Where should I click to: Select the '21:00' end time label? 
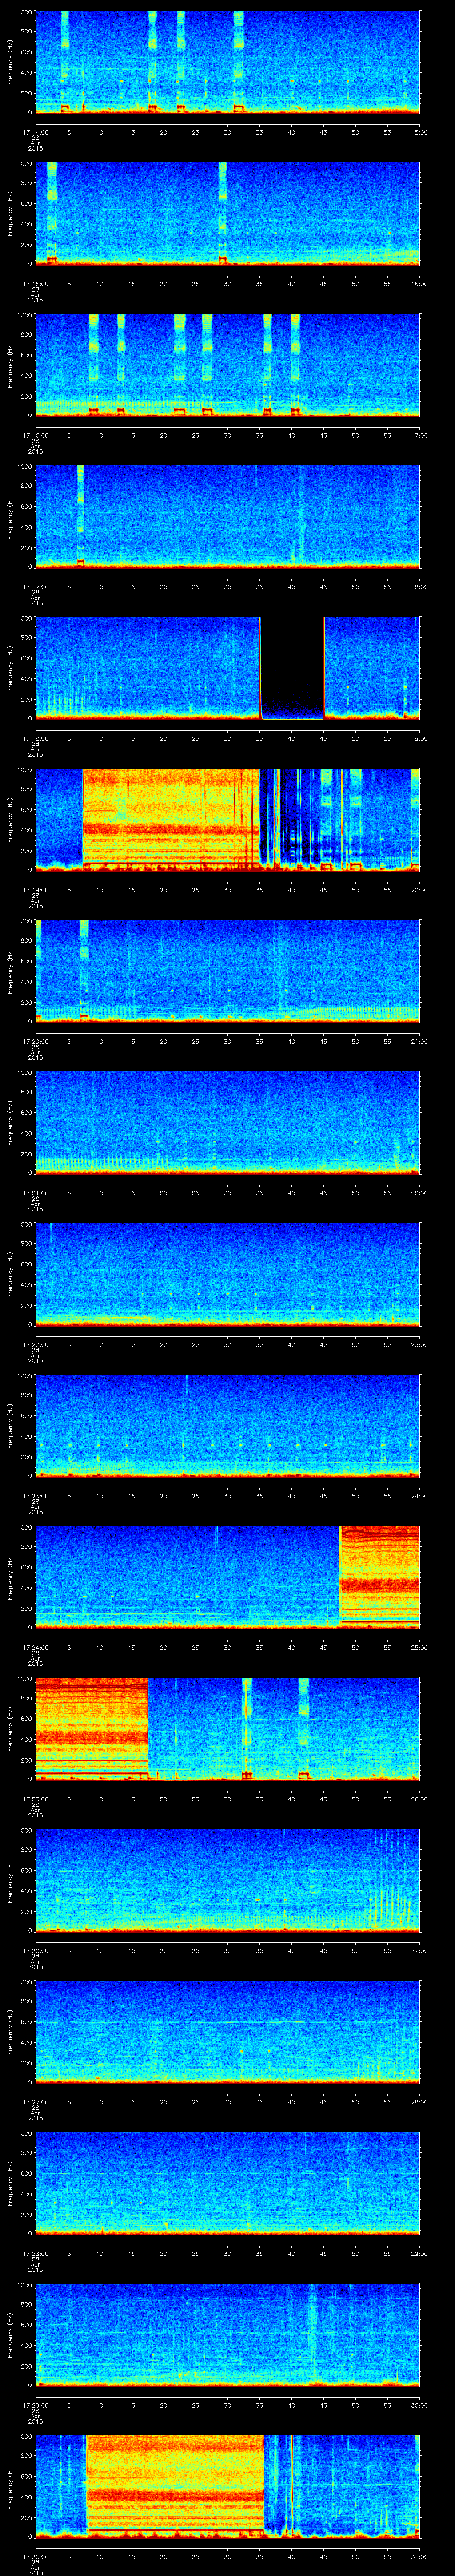click(x=420, y=1041)
